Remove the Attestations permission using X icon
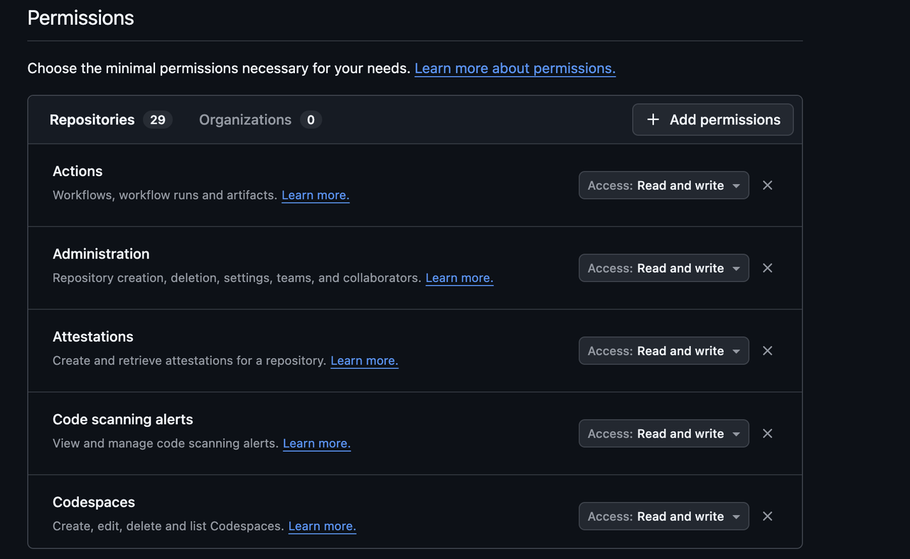Viewport: 910px width, 559px height. click(767, 350)
